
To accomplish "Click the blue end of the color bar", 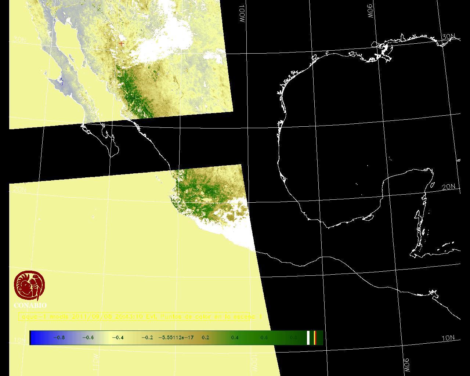I will pos(35,337).
